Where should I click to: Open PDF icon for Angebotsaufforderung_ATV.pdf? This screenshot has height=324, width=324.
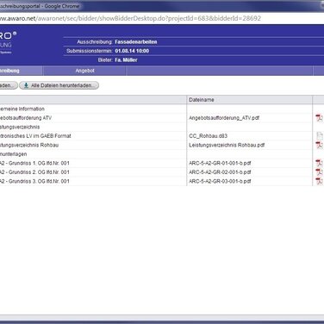[319, 118]
